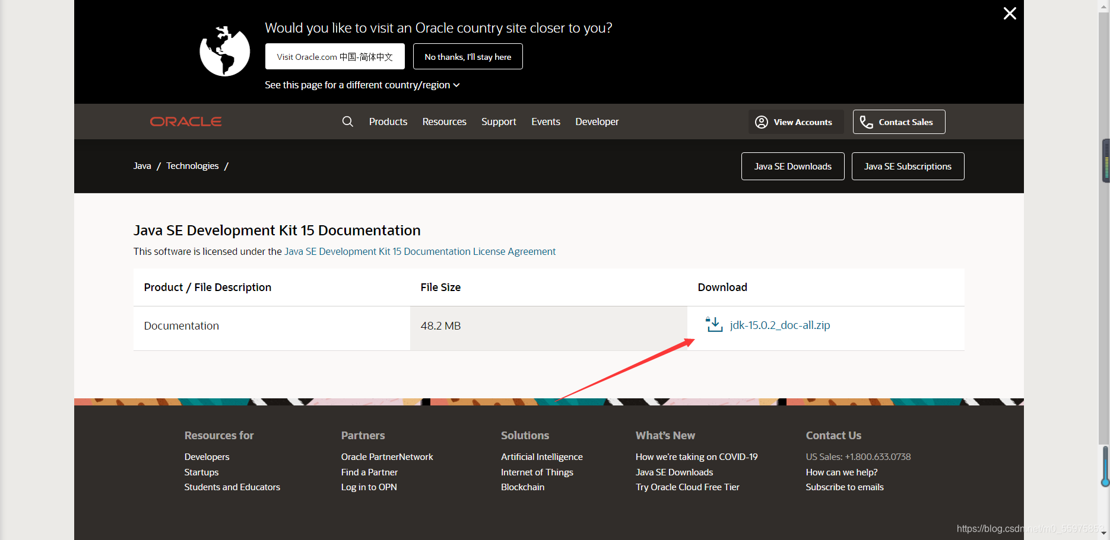Image resolution: width=1110 pixels, height=540 pixels.
Task: Open Try Oracle Cloud Free Tier
Action: tap(687, 487)
